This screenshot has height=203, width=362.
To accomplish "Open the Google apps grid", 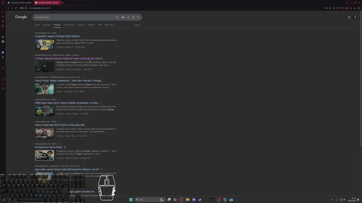I will [349, 17].
